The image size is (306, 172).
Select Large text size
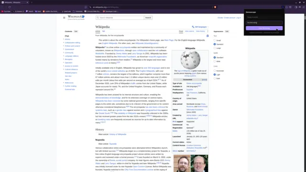[x=215, y=48]
